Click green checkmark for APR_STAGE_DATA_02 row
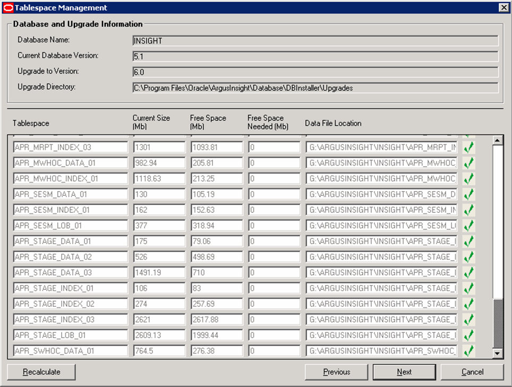The image size is (512, 387). 468,257
